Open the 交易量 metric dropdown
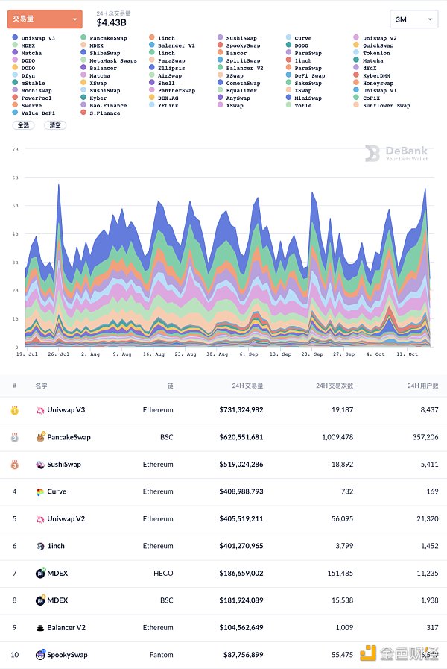Viewport: 447px width, 669px height. tap(45, 19)
